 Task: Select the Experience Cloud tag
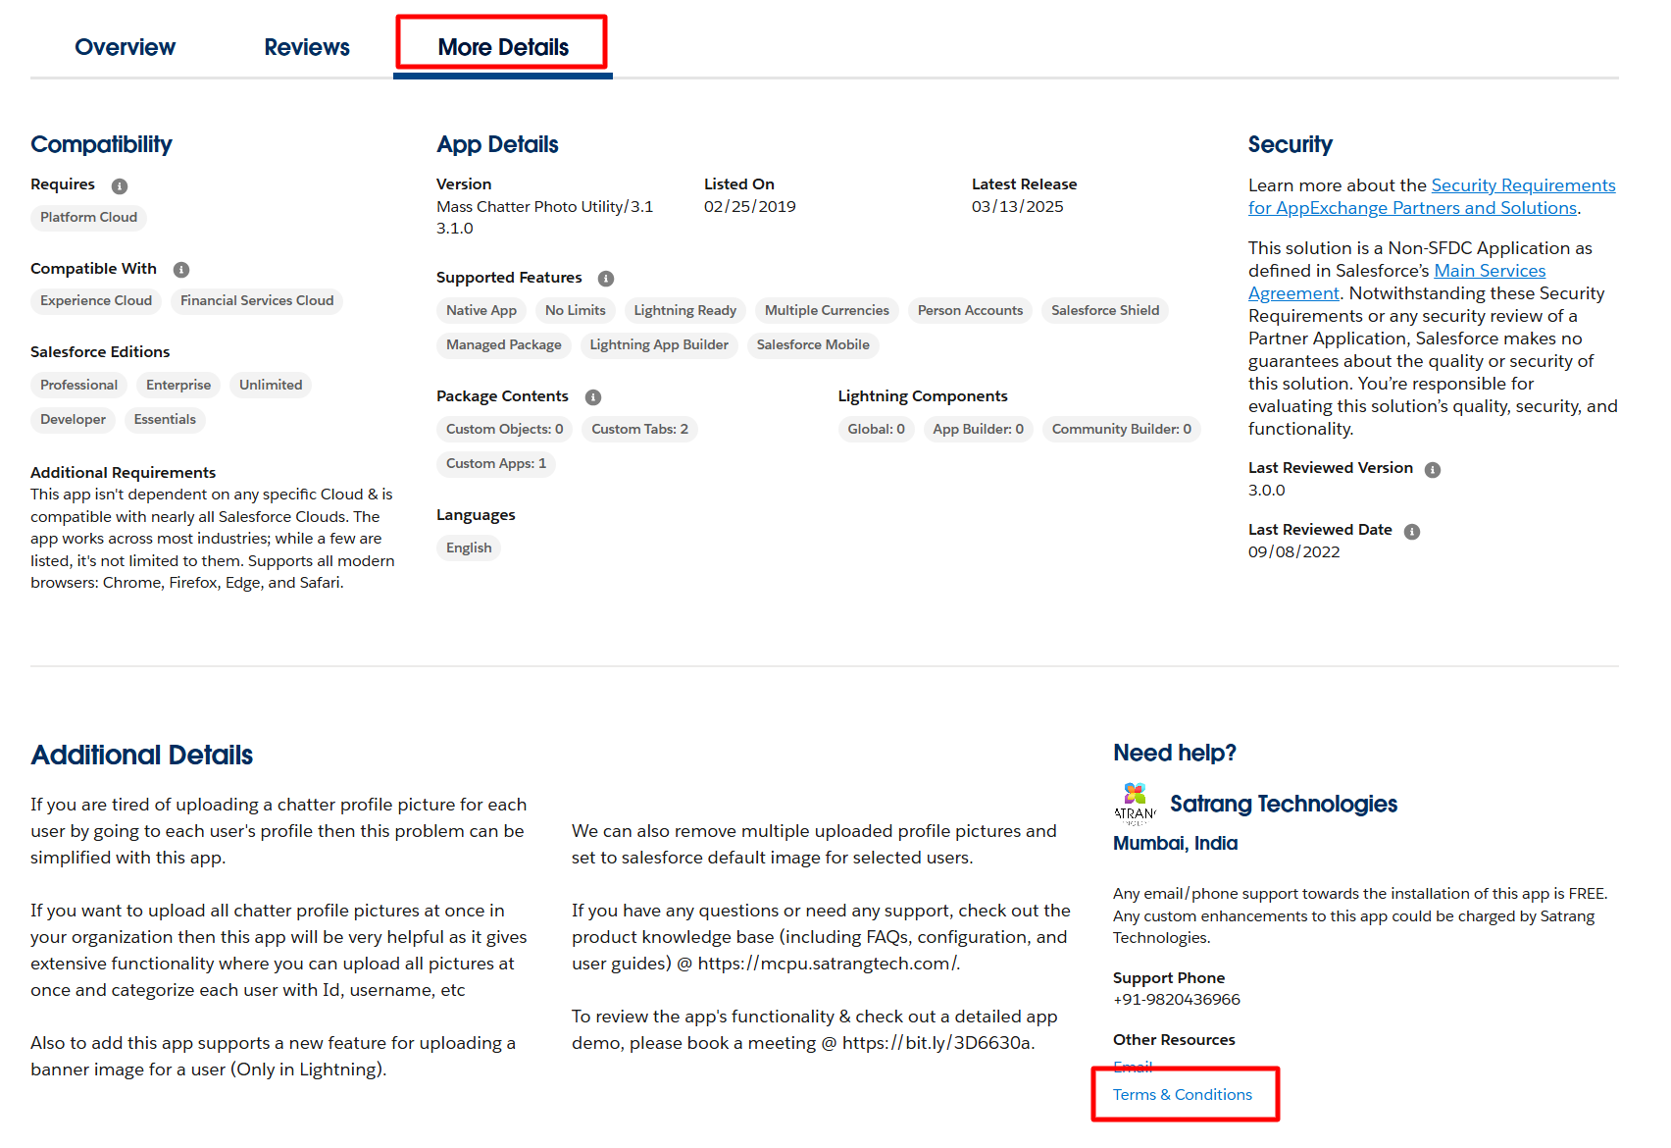click(96, 301)
